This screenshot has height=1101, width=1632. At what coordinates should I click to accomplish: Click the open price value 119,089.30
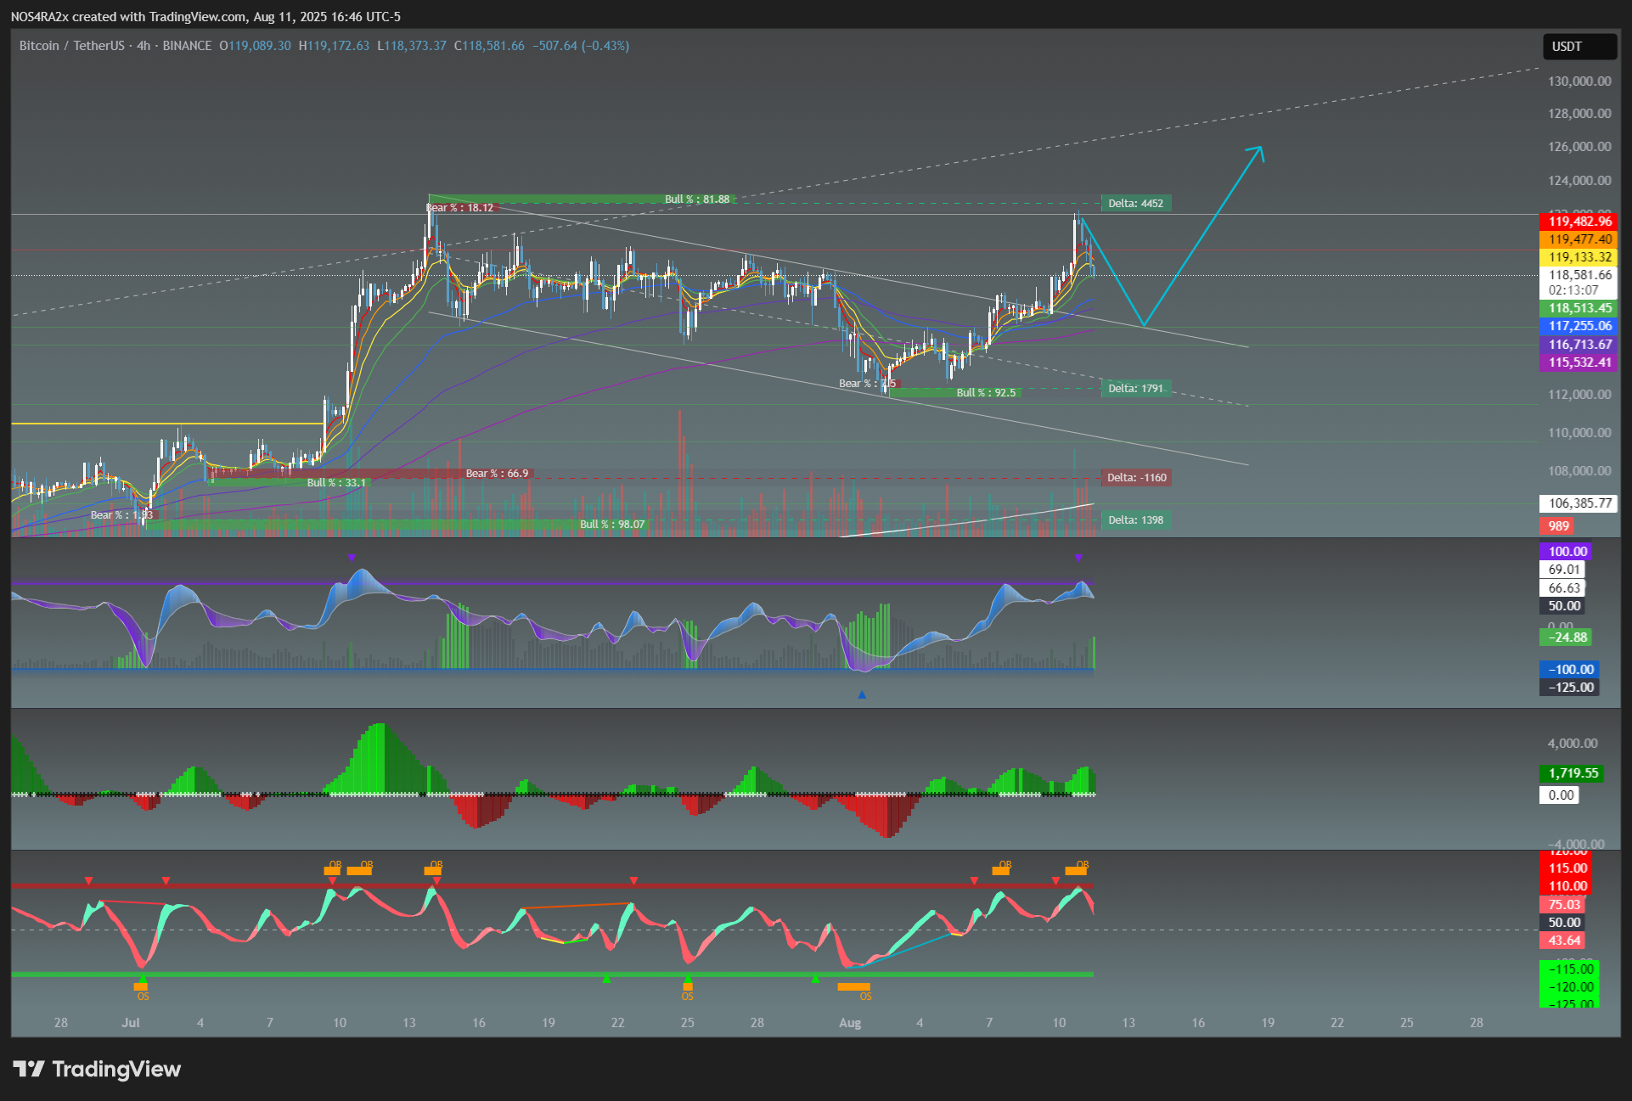[x=260, y=46]
